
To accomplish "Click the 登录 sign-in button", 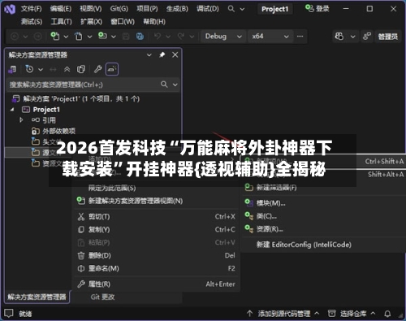I will click(x=317, y=8).
